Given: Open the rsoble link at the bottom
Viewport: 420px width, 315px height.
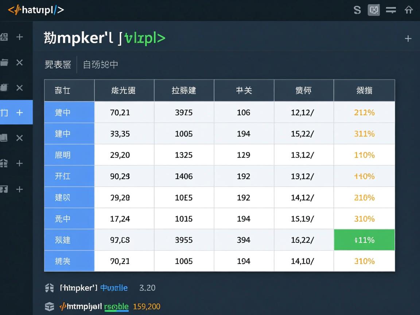Looking at the screenshot, I should (x=116, y=307).
